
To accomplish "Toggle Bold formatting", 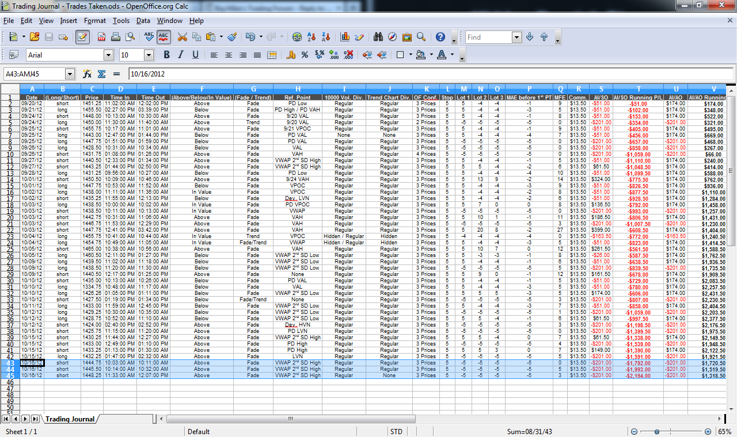I will 167,55.
